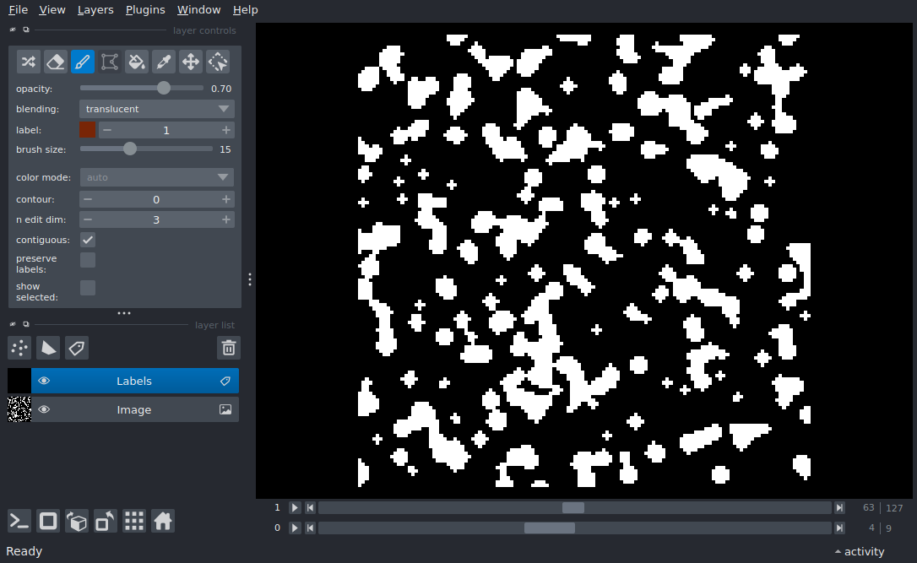Select the Labels layer thumbnail
The image size is (917, 563).
[19, 381]
